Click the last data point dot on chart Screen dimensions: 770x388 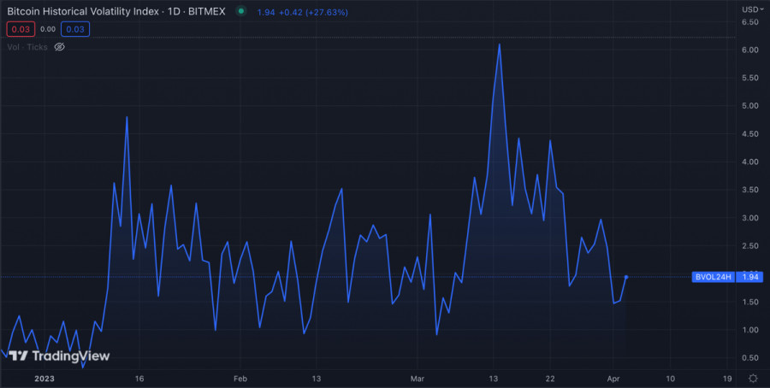pos(627,277)
